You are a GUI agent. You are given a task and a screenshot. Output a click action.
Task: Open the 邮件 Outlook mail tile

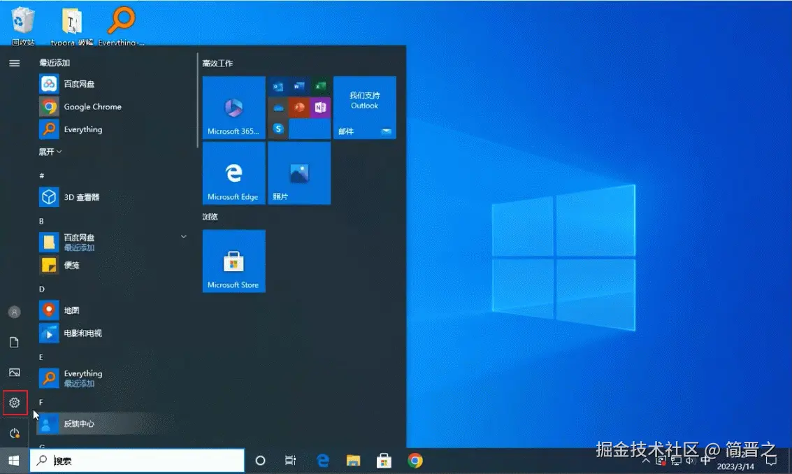point(365,108)
